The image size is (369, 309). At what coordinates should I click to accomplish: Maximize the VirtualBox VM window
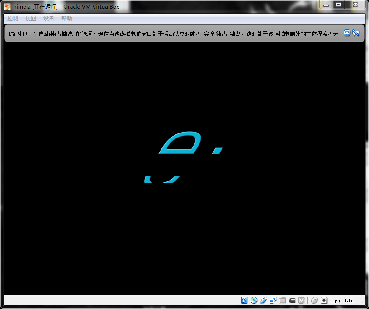338,5
